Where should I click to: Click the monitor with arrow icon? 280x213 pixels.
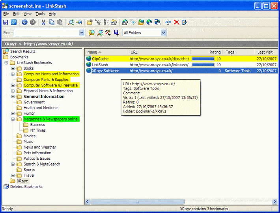[157, 22]
